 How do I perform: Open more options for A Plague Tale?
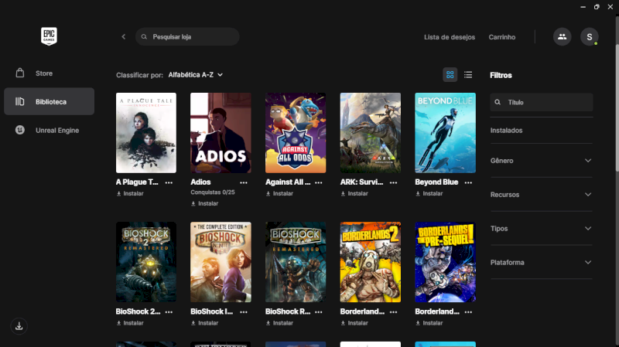pyautogui.click(x=169, y=182)
